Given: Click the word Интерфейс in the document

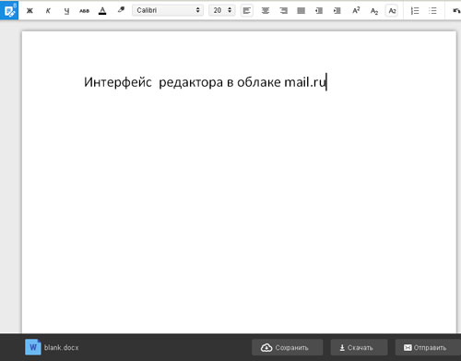Looking at the screenshot, I should (118, 82).
